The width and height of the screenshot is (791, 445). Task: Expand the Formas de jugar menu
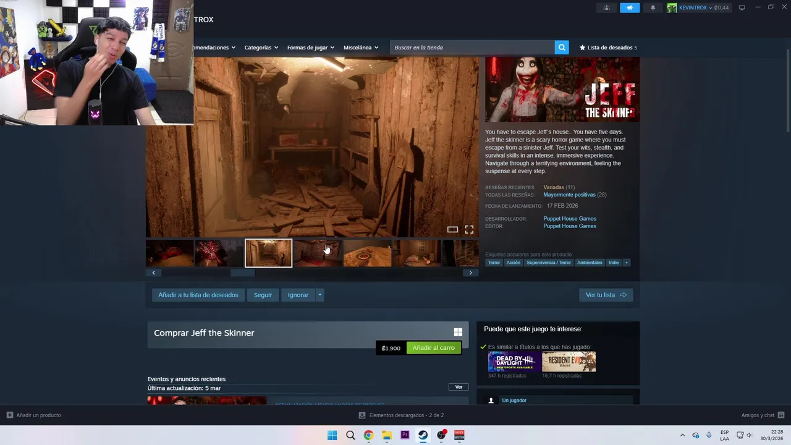[310, 48]
